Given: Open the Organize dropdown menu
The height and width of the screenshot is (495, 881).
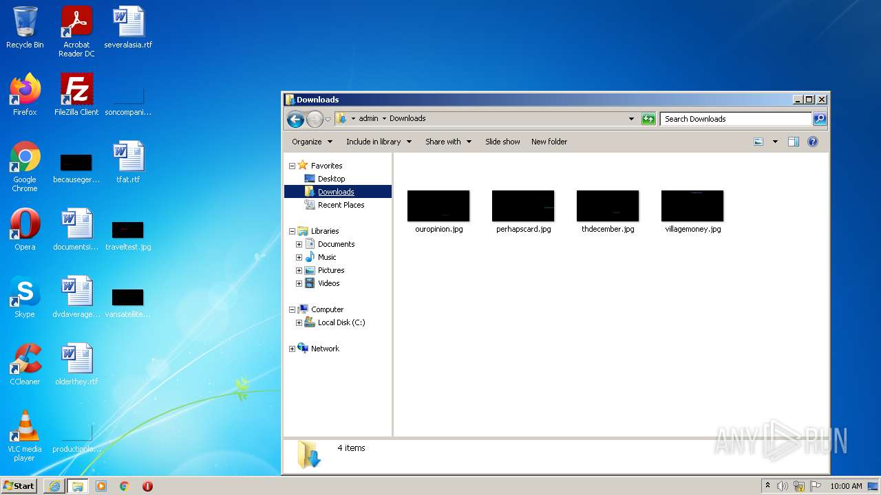Looking at the screenshot, I should coord(312,142).
